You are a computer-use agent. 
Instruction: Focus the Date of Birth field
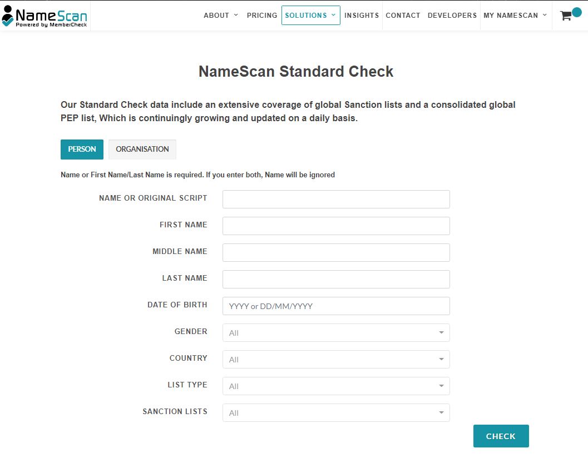pyautogui.click(x=336, y=306)
